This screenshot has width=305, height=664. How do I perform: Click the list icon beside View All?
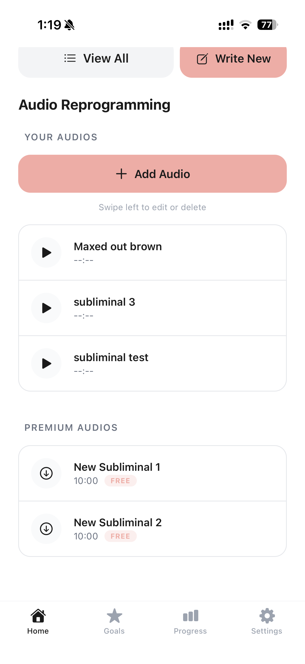click(70, 58)
